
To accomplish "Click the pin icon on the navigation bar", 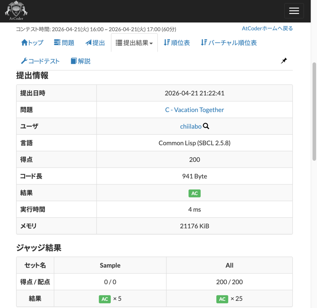I will coord(284,61).
